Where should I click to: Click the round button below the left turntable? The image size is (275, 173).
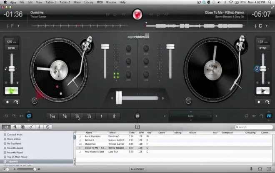[x=34, y=101]
